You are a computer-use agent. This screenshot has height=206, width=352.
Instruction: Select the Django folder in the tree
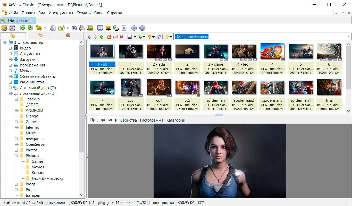pos(32,116)
